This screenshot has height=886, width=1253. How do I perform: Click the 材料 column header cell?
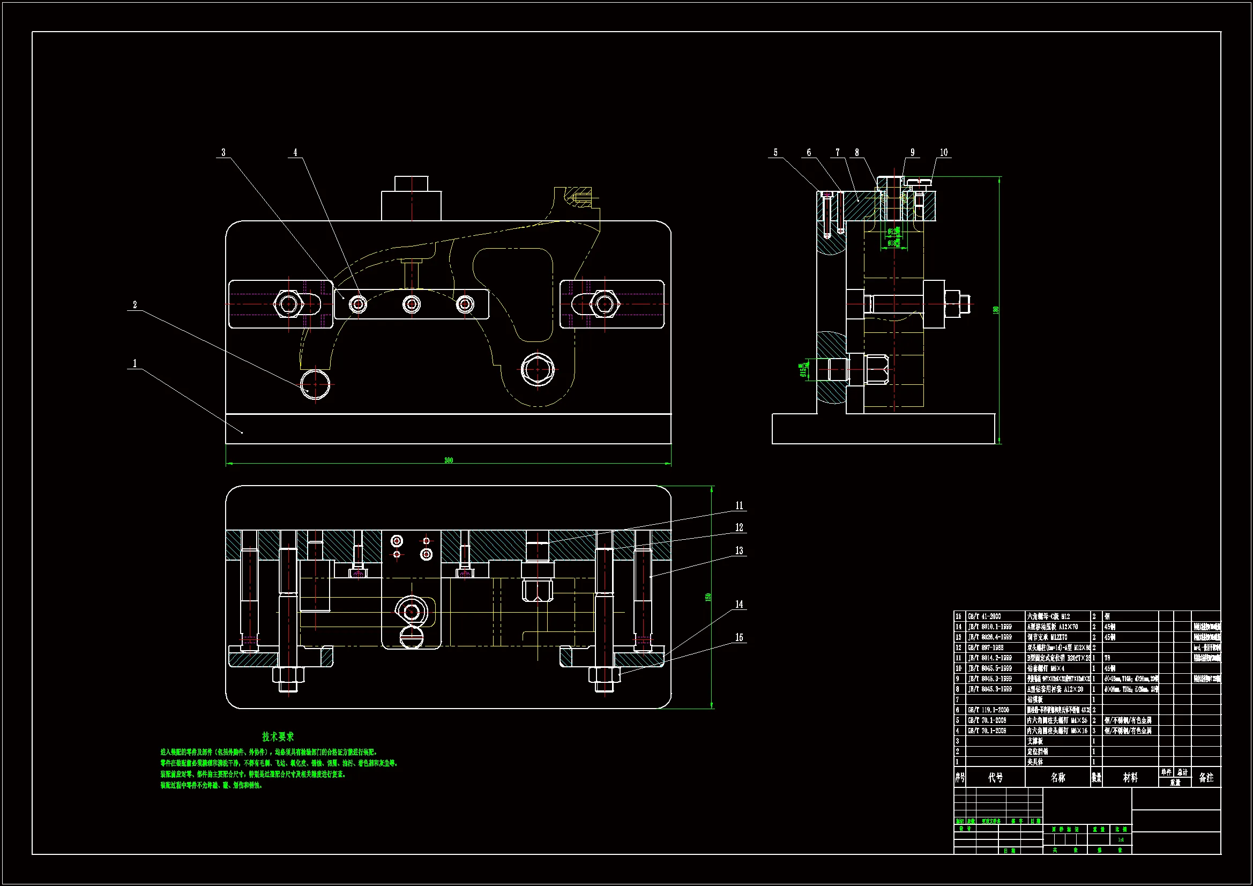pos(1130,778)
